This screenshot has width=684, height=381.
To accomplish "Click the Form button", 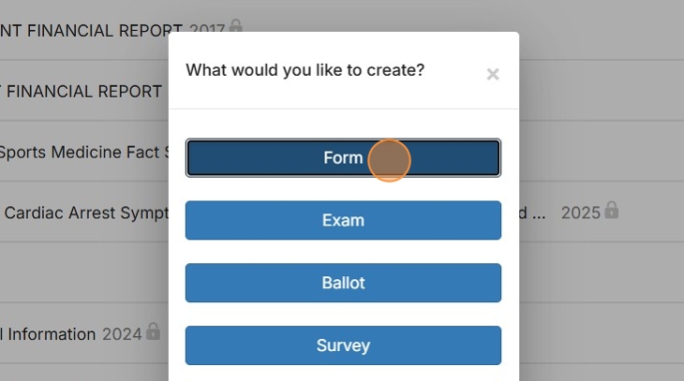I will pos(343,158).
